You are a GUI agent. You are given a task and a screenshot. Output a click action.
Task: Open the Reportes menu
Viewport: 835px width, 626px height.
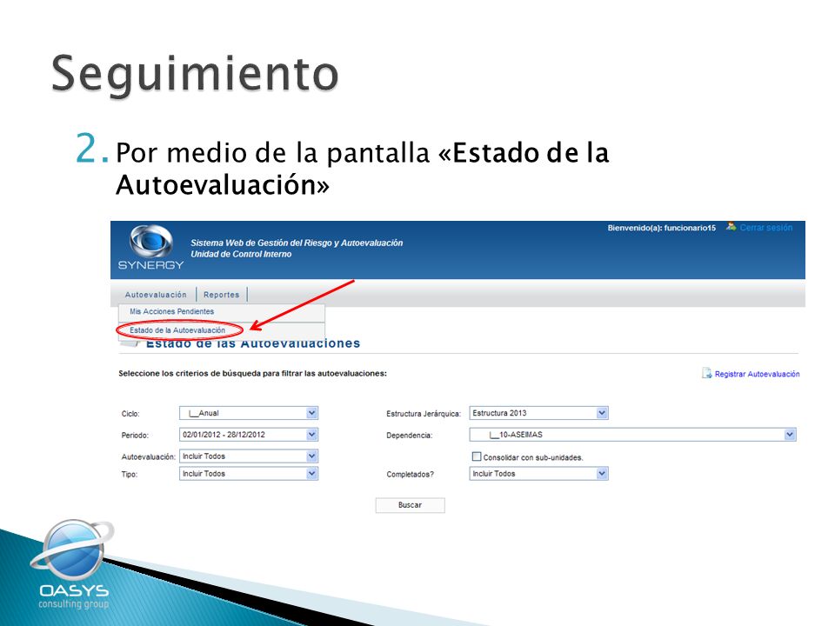tap(222, 295)
